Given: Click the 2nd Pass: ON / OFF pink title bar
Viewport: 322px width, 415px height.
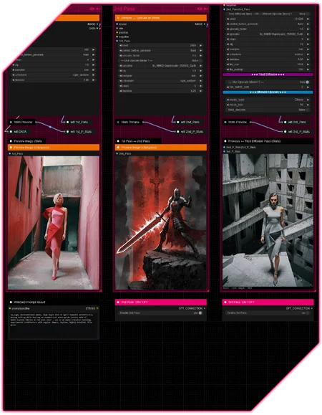Looking at the screenshot, I should pos(161,302).
